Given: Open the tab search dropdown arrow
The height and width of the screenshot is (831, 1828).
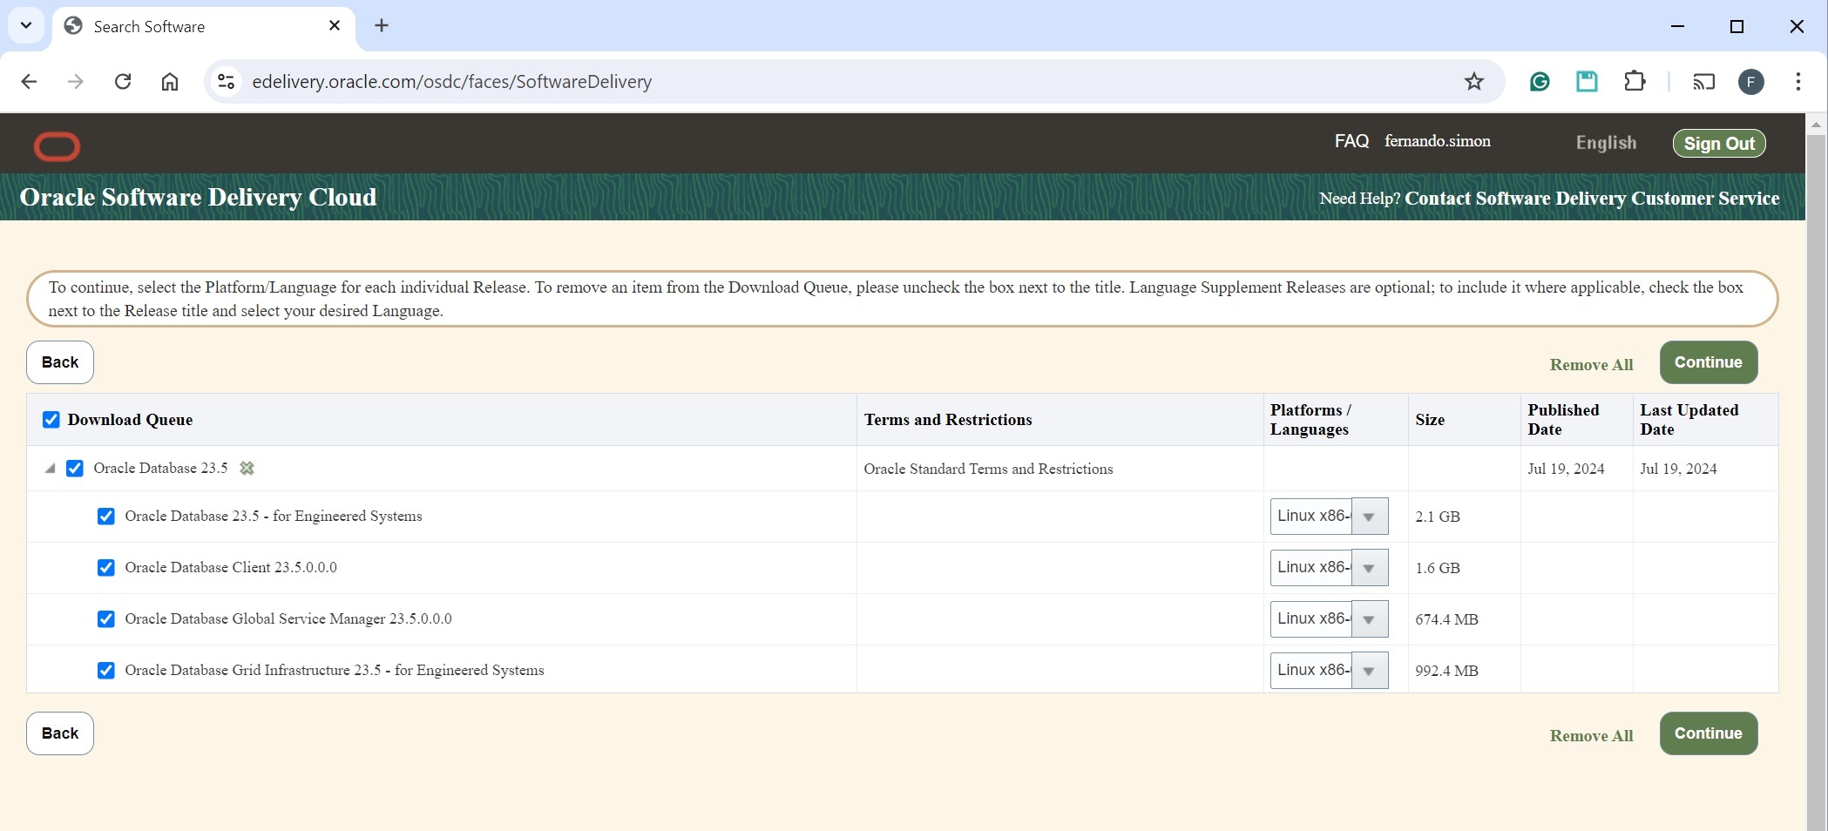Looking at the screenshot, I should pyautogui.click(x=26, y=25).
